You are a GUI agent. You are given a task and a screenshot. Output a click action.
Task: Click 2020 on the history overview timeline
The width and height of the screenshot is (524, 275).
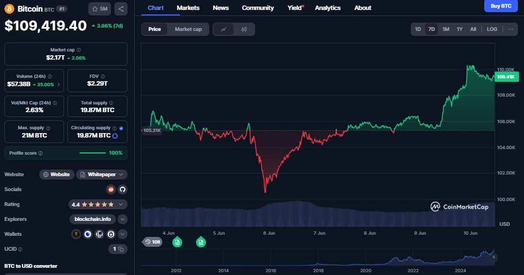tap(366, 271)
